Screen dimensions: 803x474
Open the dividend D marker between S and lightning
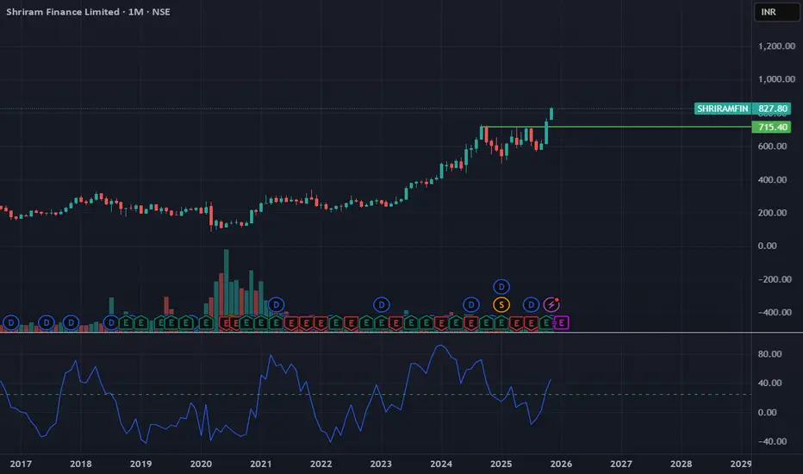pos(531,305)
